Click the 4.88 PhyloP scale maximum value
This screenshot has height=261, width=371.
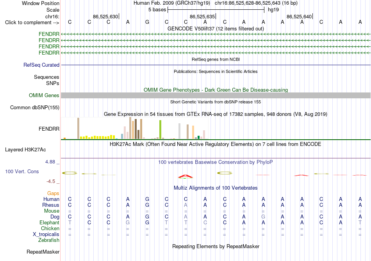[x=50, y=162]
